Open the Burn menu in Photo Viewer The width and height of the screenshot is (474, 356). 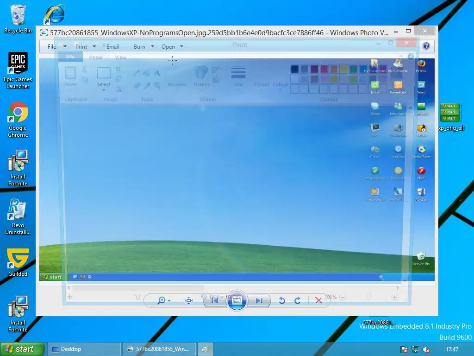point(139,47)
